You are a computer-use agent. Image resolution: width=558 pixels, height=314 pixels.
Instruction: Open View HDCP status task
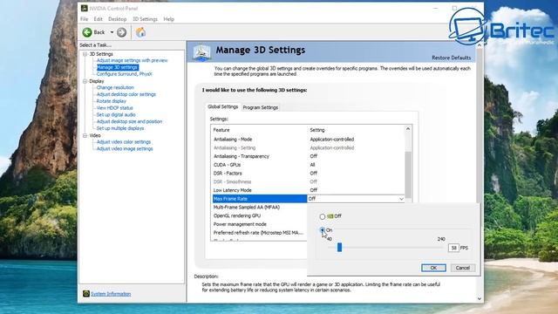pos(114,108)
